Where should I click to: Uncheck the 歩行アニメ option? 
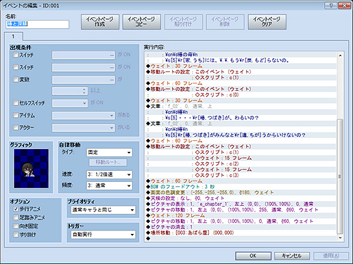pos(16,209)
